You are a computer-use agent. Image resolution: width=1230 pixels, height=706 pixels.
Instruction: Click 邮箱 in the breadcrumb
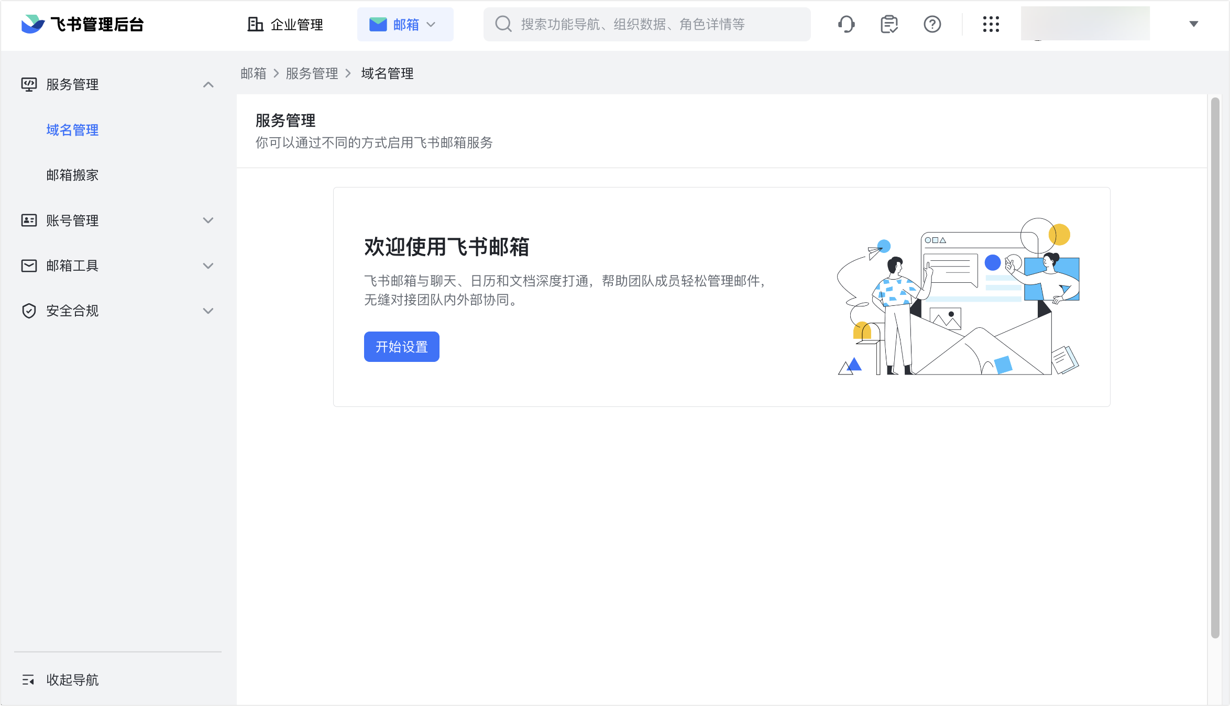point(254,73)
